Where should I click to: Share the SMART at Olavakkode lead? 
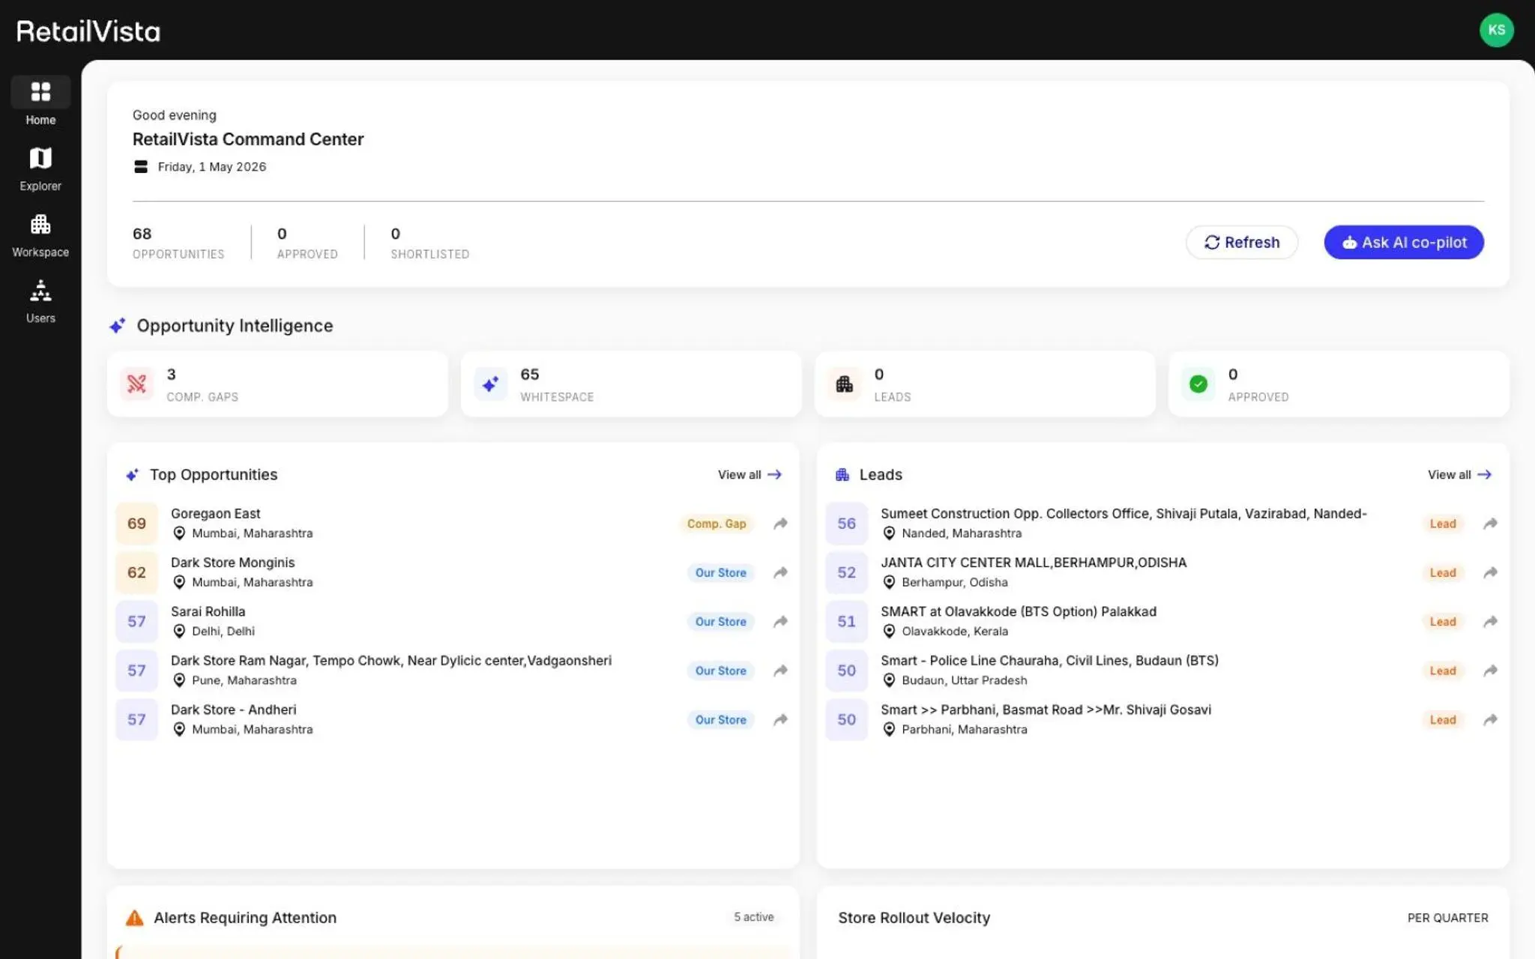(1490, 621)
